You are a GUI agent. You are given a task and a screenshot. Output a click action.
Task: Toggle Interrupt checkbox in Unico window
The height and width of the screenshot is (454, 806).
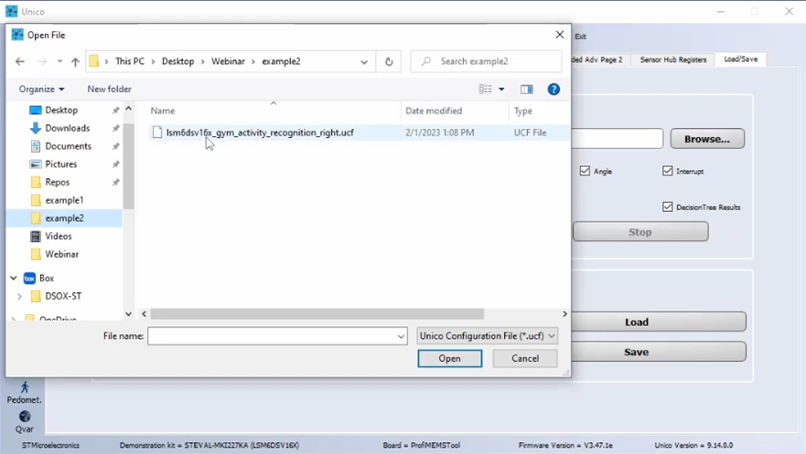tap(667, 171)
